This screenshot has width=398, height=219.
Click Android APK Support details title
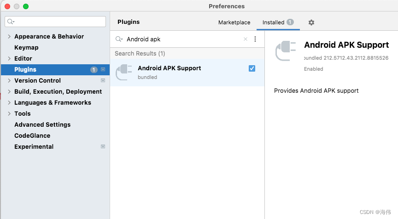(x=346, y=45)
